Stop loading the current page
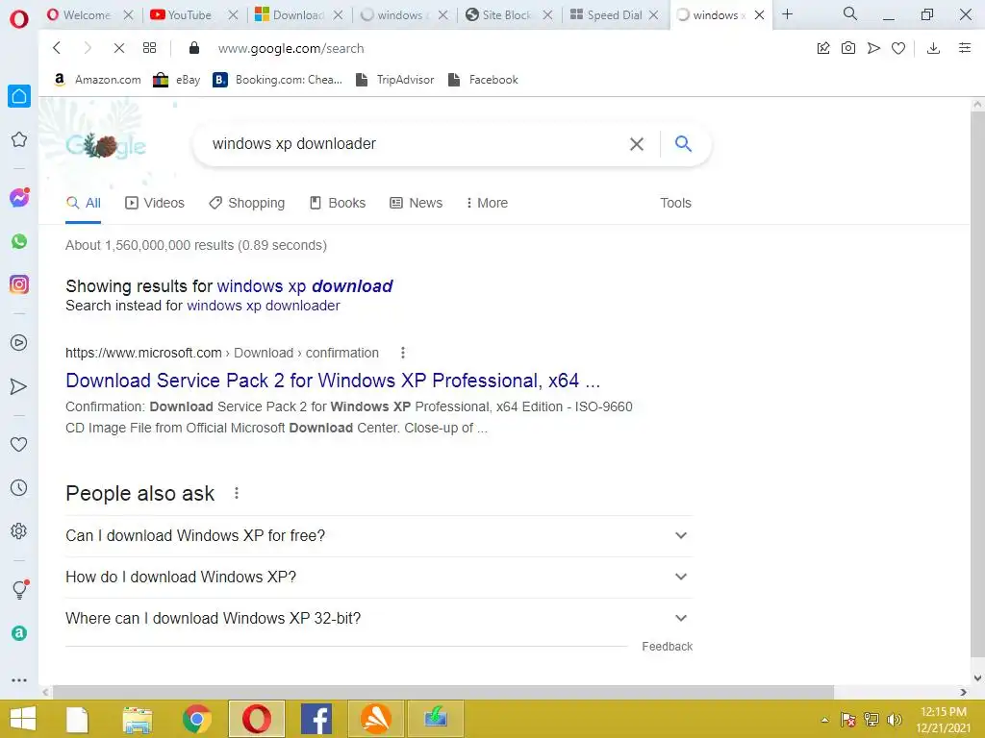 118,48
